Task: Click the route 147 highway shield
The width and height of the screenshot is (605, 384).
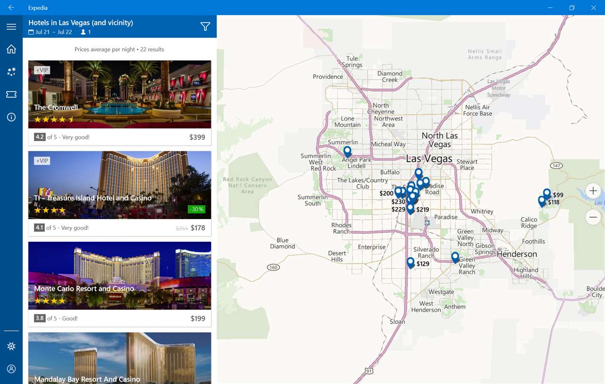Action: (x=556, y=165)
